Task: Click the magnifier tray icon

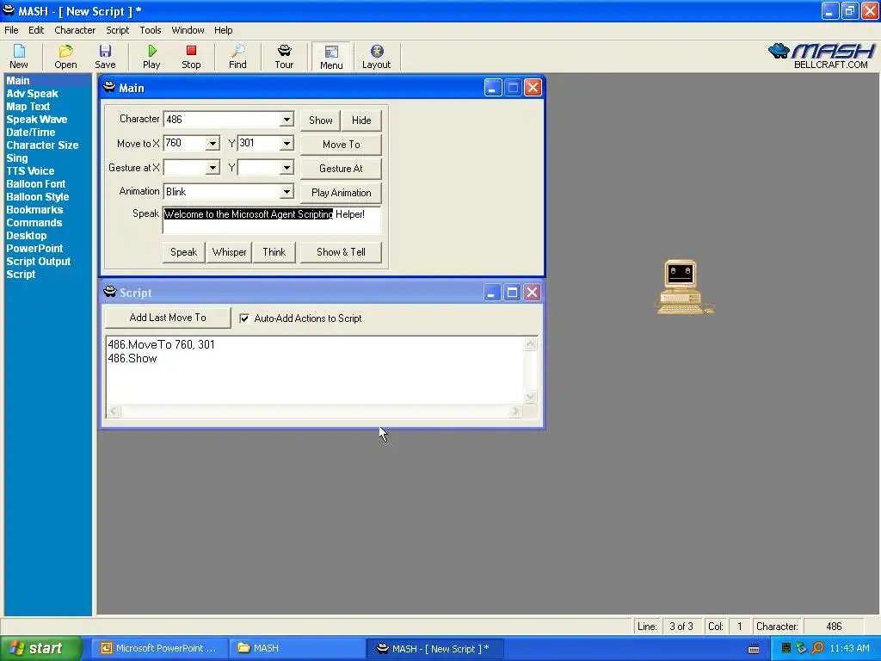Action: point(817,648)
